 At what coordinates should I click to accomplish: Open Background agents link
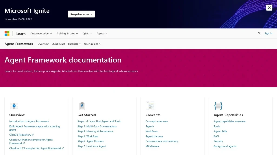pyautogui.click(x=225, y=146)
